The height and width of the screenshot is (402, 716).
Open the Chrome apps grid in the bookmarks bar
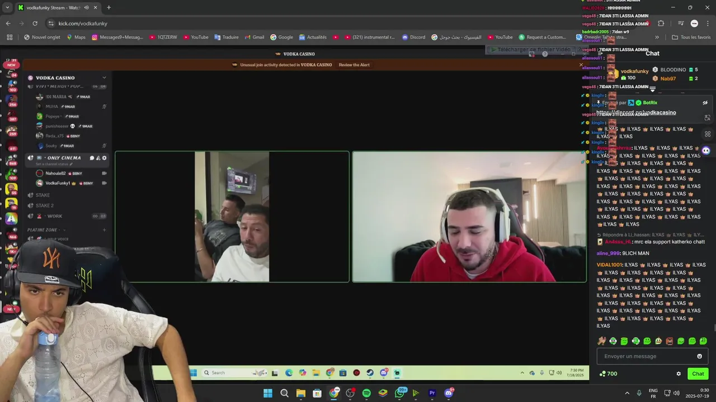click(x=10, y=37)
